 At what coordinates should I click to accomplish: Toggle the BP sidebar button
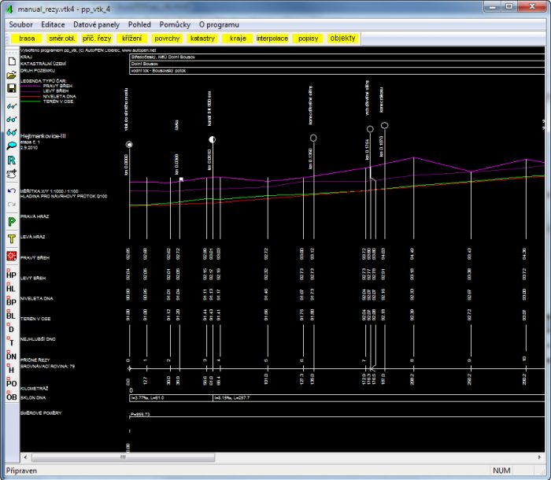coord(11,301)
